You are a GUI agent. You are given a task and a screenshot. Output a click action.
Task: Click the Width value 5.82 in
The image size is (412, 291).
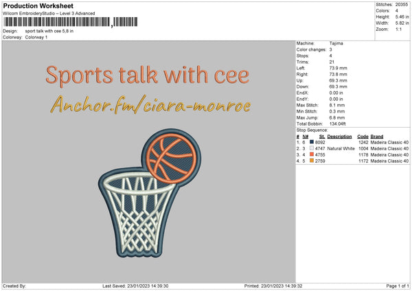(x=402, y=23)
